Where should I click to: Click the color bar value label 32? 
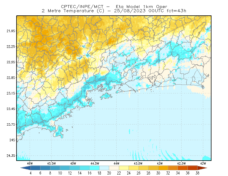pyautogui.click(x=168, y=173)
